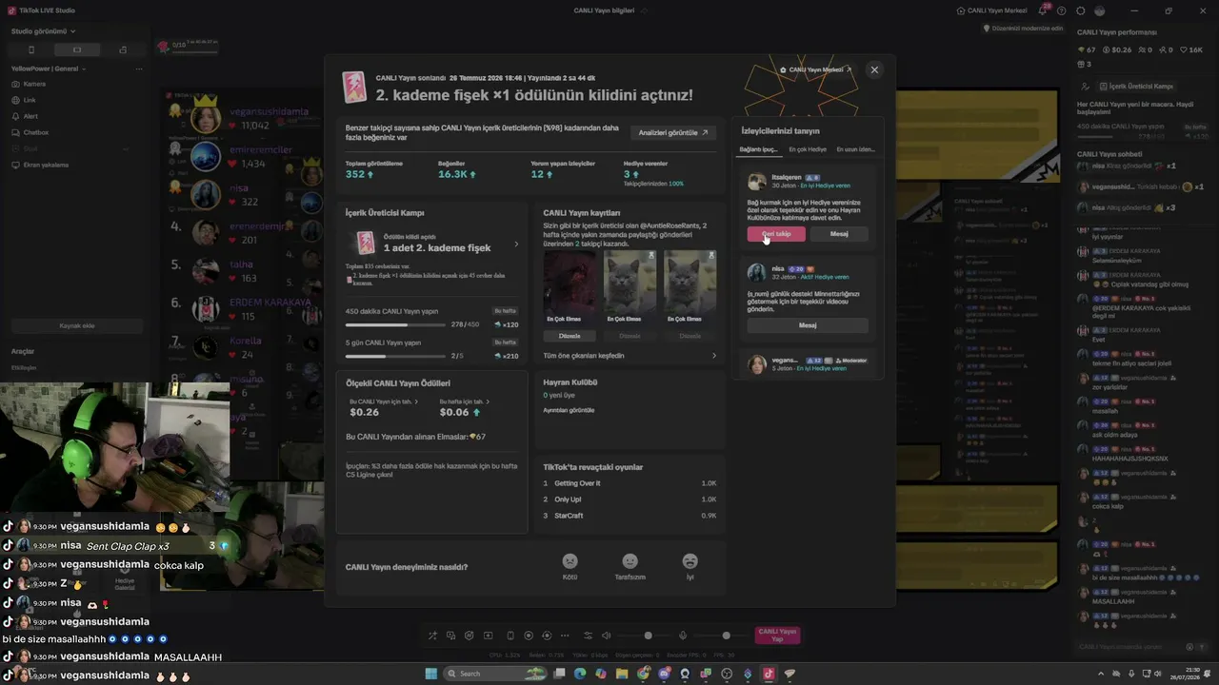Mute the speaker output
Viewport: 1219px width, 685px height.
coord(606,636)
